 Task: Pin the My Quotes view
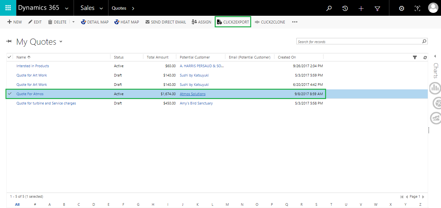click(x=9, y=41)
